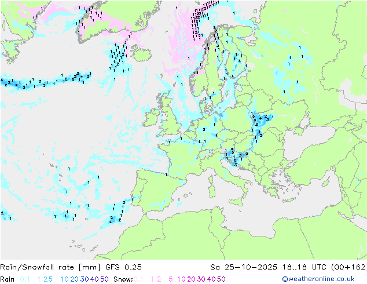The width and height of the screenshot is (367, 284).
Task: Select the '18..18 UTC' time label
Action: (304, 267)
